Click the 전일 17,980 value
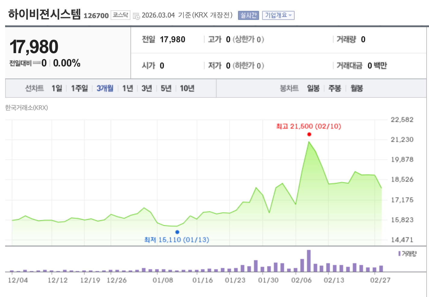 coord(173,40)
